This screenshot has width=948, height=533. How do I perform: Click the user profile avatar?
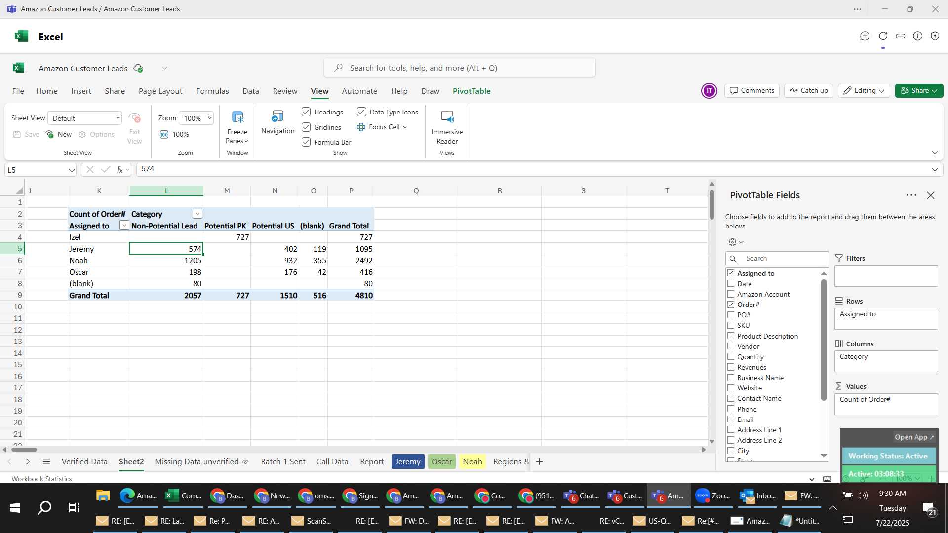(709, 91)
